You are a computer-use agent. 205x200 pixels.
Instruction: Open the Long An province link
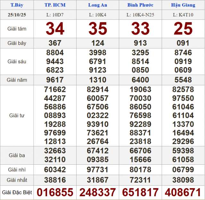pyautogui.click(x=98, y=5)
